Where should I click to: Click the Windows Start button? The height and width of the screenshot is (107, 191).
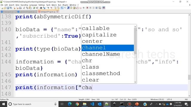3,104
